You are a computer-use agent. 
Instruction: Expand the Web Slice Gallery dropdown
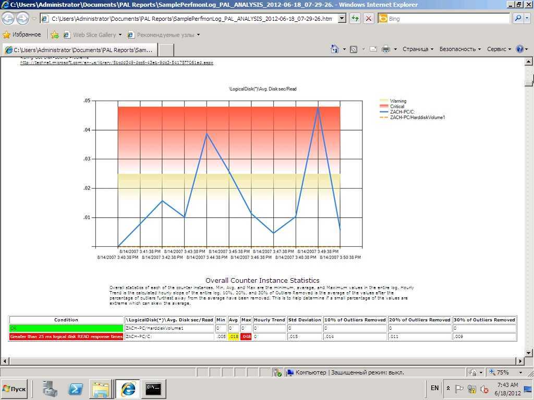[120, 35]
